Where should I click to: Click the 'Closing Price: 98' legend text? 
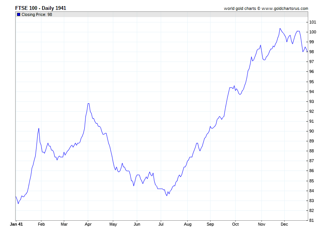[x=37, y=14]
